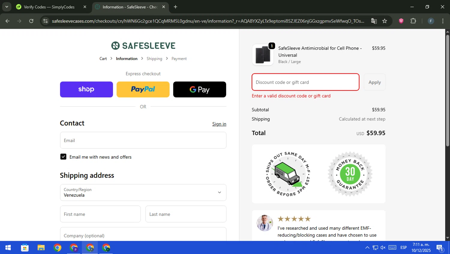Focus the Last name field

(186, 214)
